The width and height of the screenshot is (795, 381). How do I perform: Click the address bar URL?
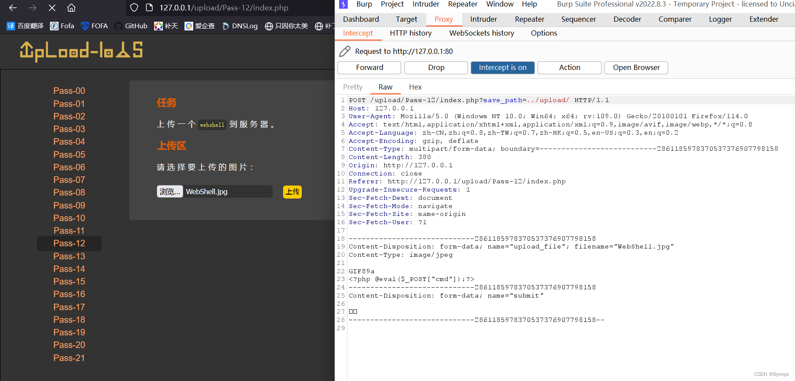tap(224, 8)
